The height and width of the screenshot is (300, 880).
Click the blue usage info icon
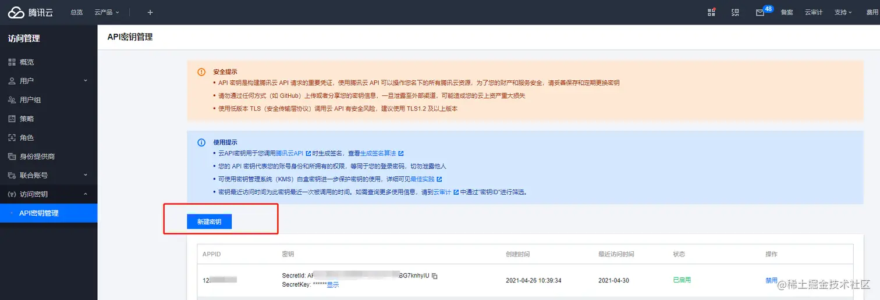(201, 142)
